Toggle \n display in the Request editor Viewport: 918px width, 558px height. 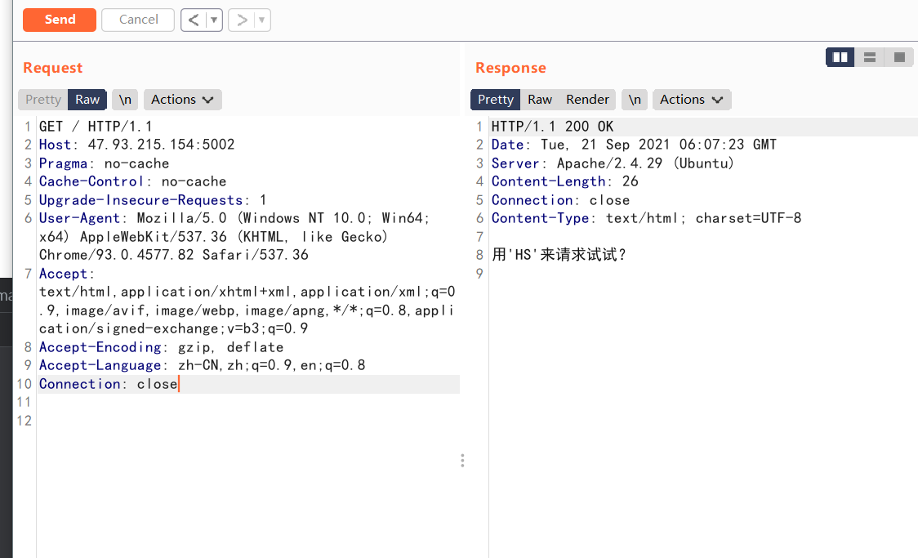point(124,99)
